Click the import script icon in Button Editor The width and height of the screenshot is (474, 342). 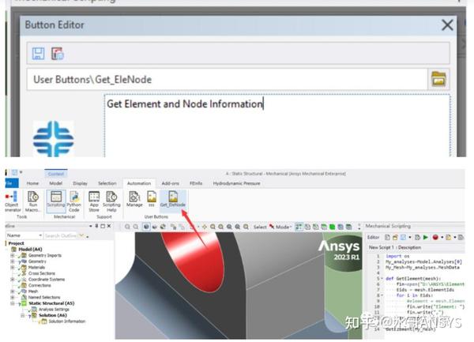pos(58,54)
